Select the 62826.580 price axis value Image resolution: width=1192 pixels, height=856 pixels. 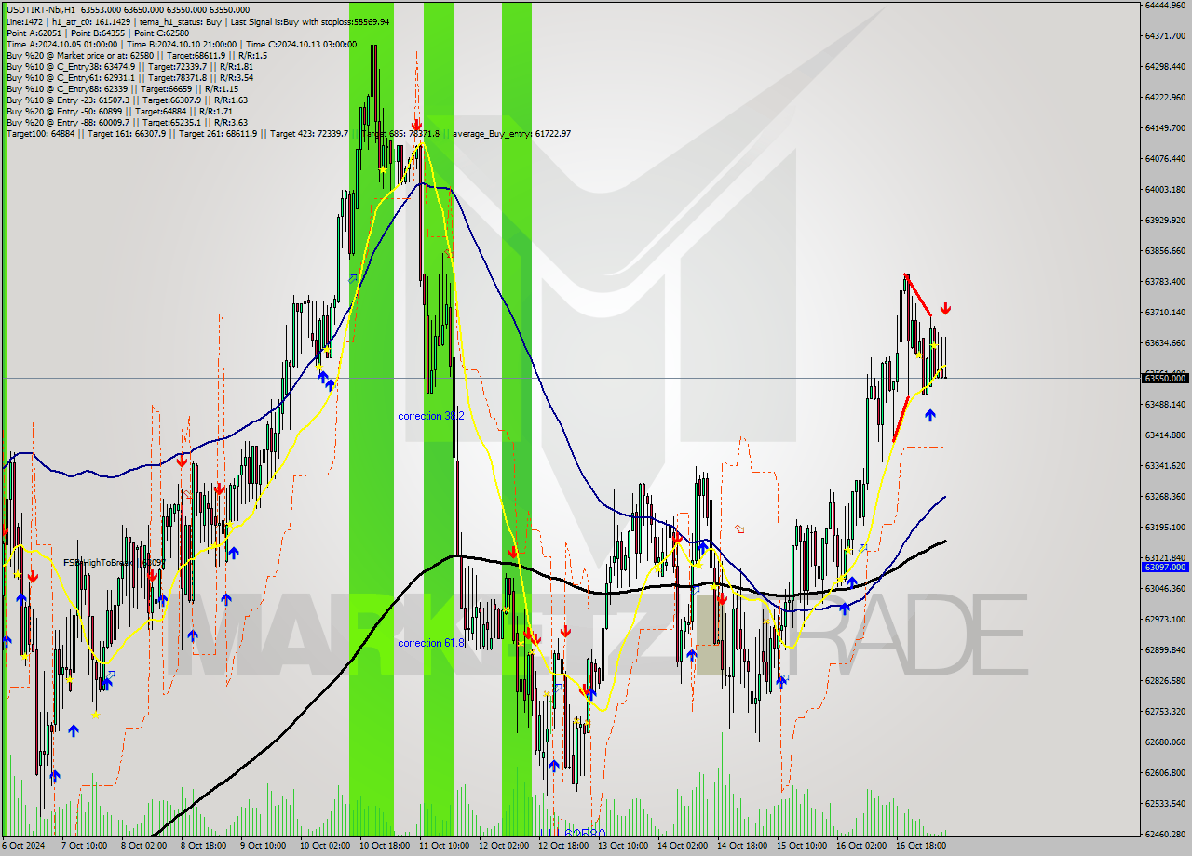point(1165,680)
